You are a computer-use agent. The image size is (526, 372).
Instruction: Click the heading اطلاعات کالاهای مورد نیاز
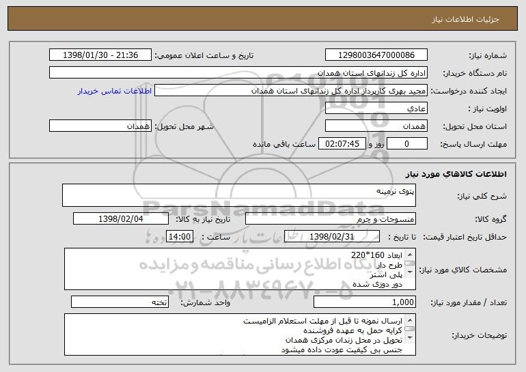[x=456, y=173]
